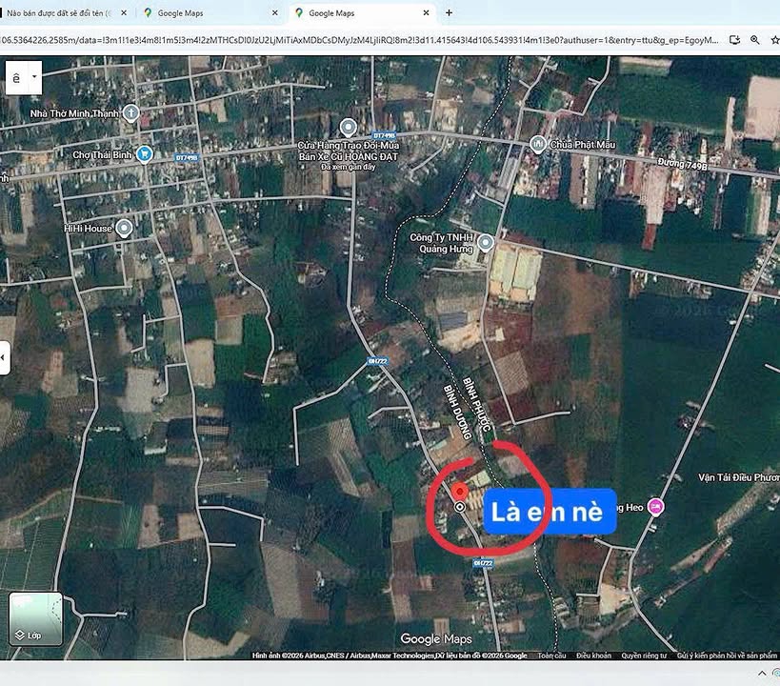Click the Nhà Thờ Minh Thạnh church marker
Image resolution: width=780 pixels, height=686 pixels.
pyautogui.click(x=130, y=112)
